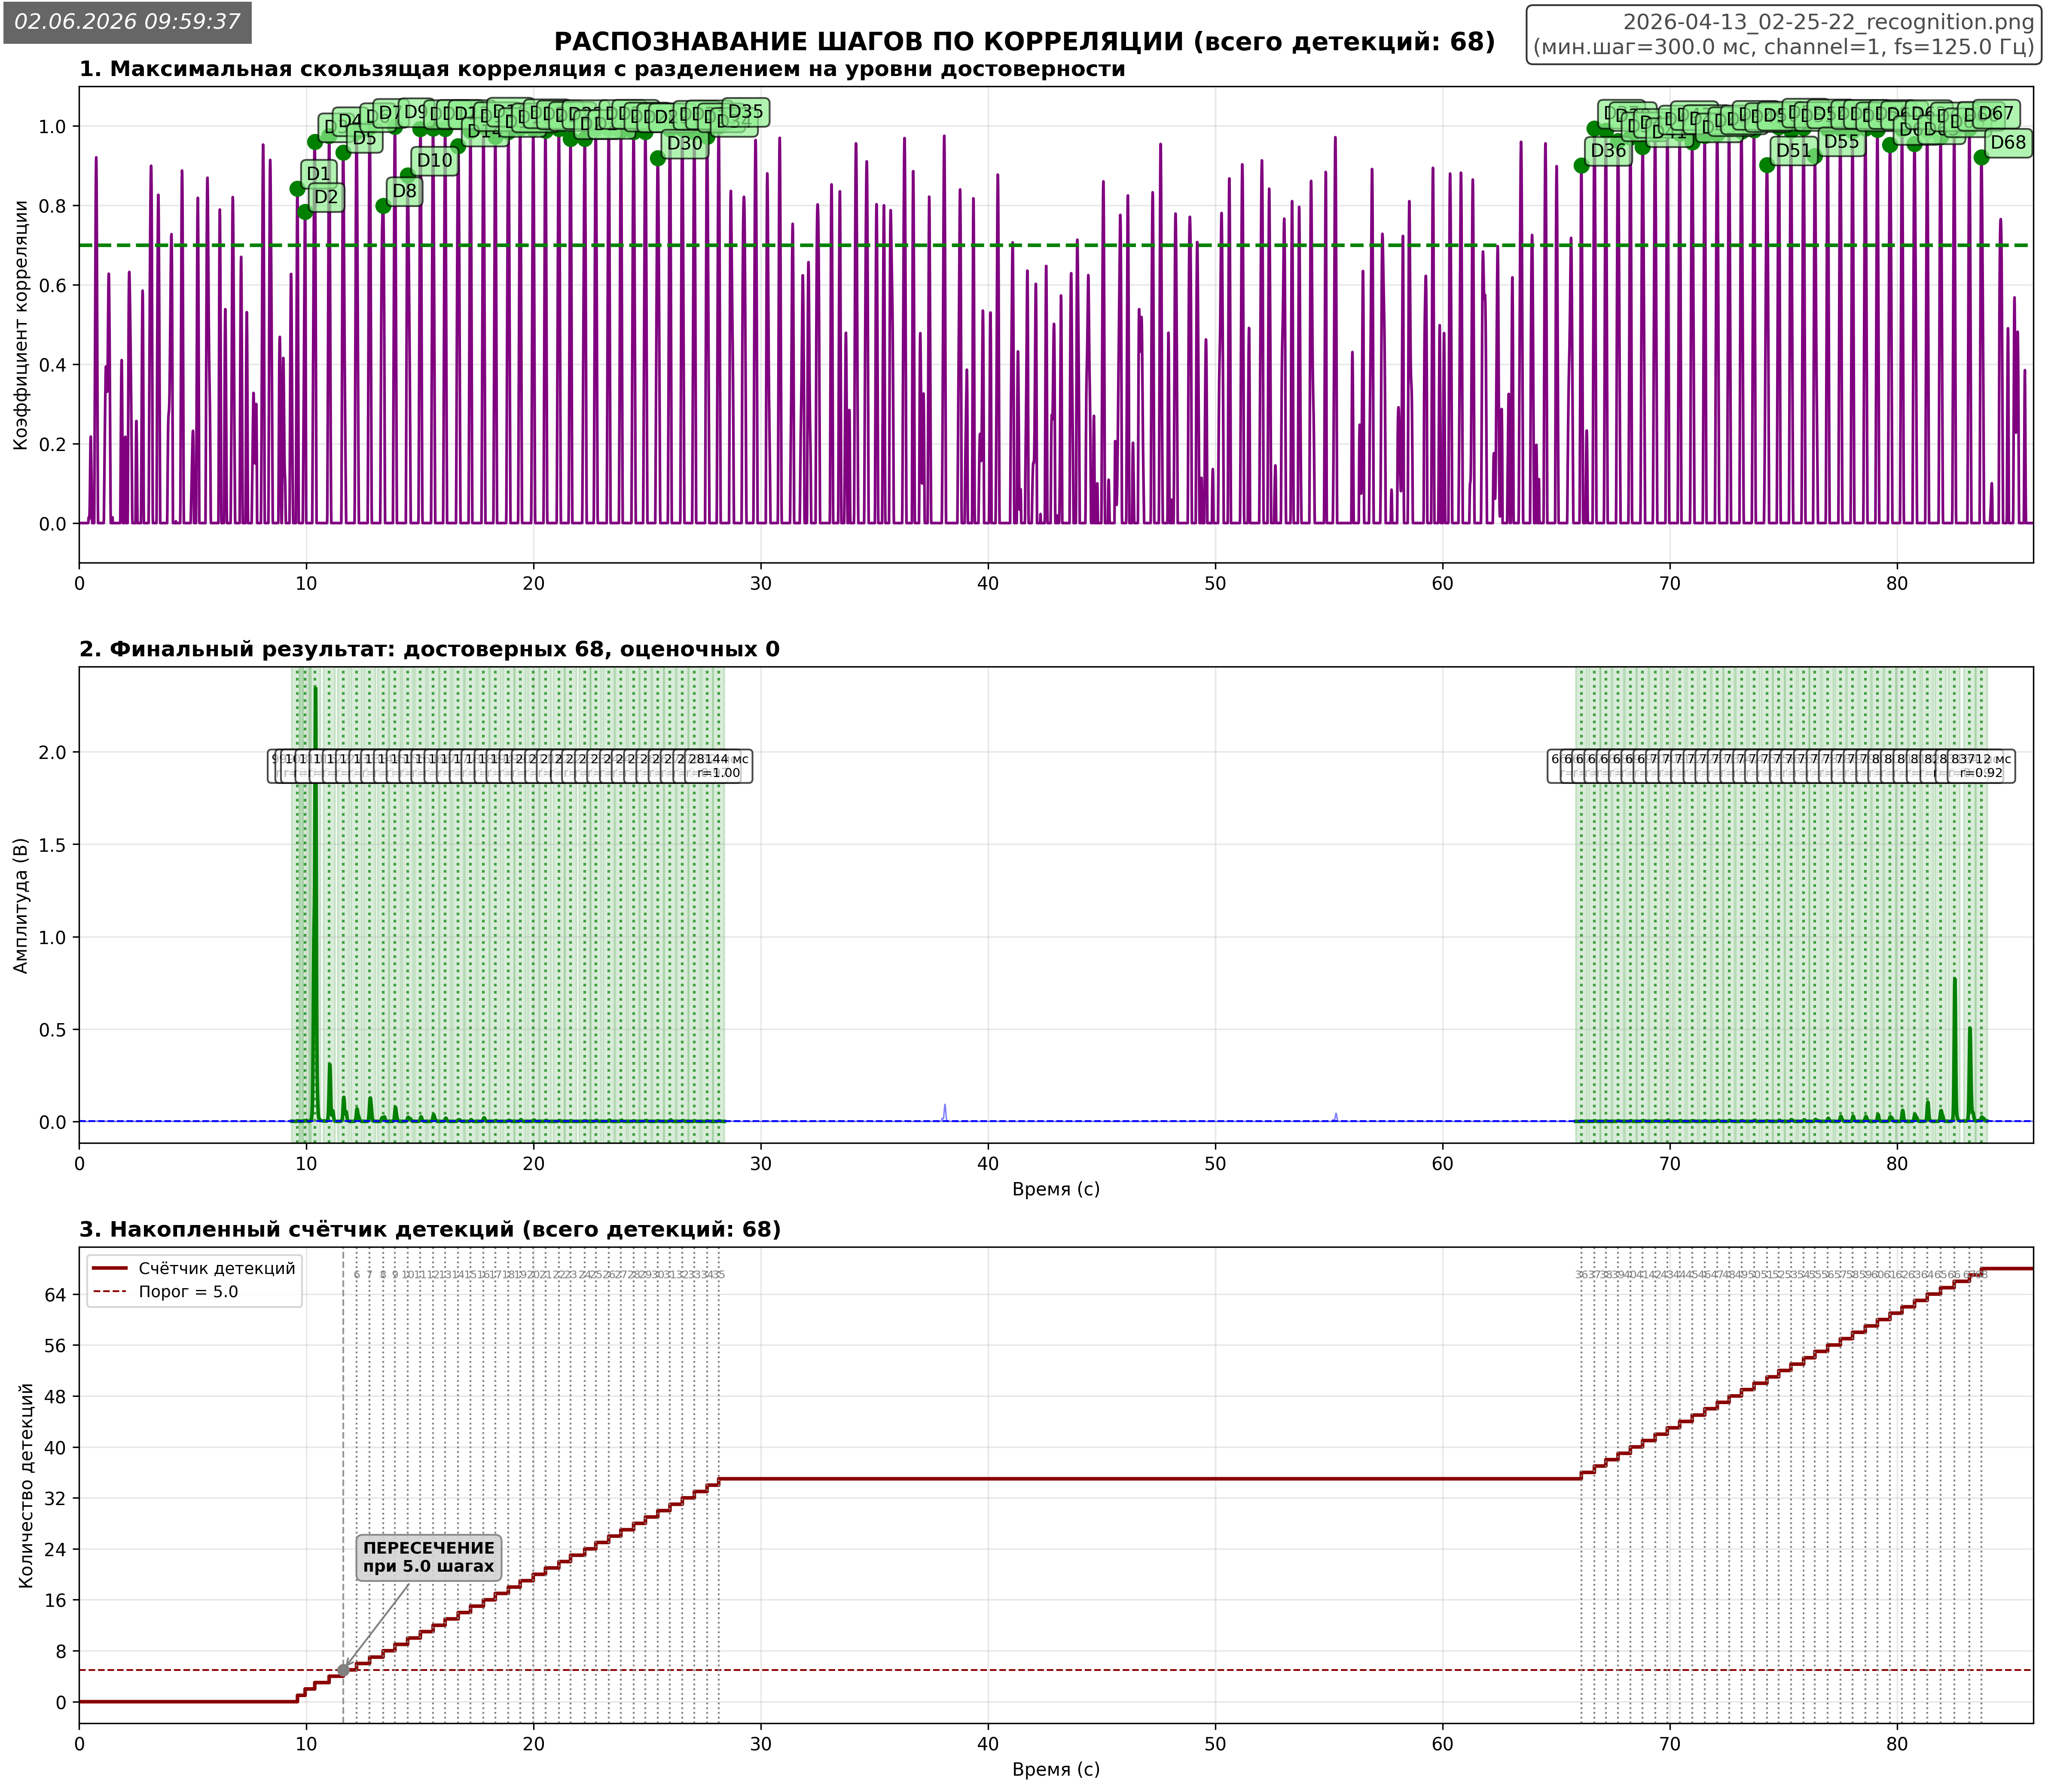This screenshot has width=2048, height=1792.
Task: Click the "Время (с)" label under the amplitude plot
Action: tap(1056, 1189)
